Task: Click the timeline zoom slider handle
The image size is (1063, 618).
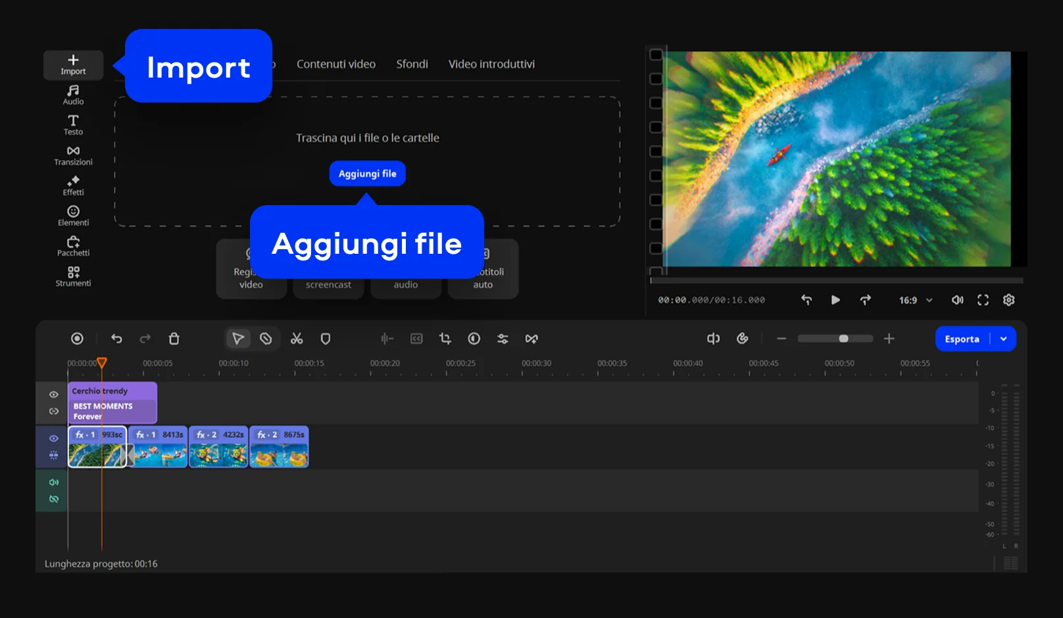Action: tap(843, 339)
